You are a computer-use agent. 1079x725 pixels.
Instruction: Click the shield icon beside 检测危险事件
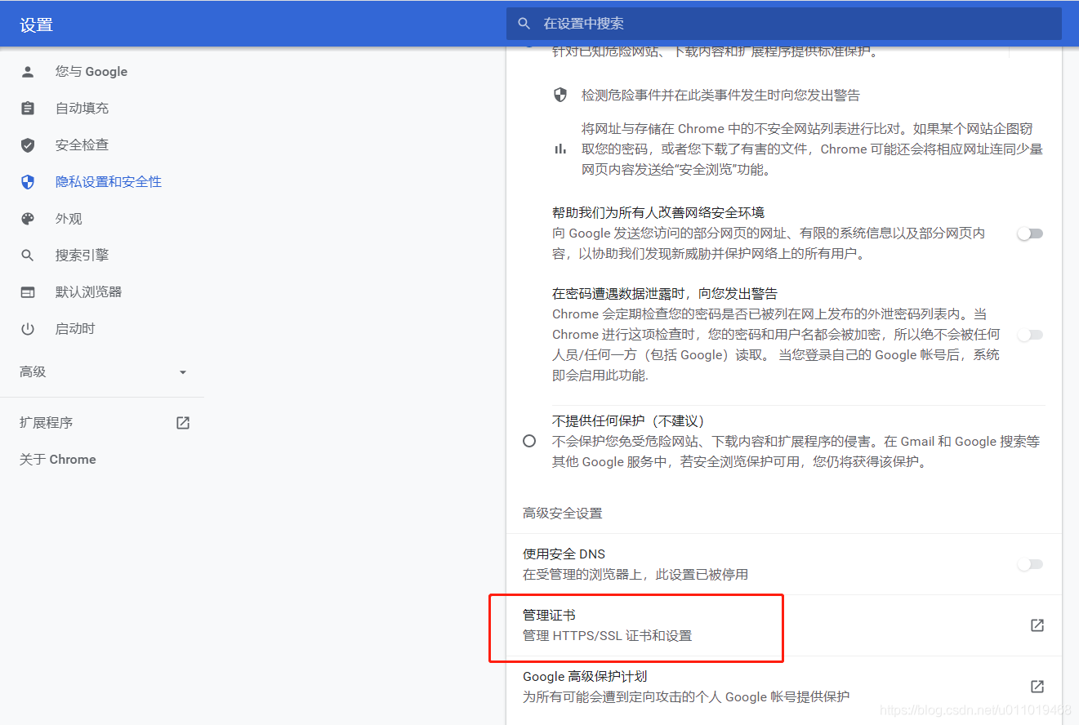coord(560,96)
